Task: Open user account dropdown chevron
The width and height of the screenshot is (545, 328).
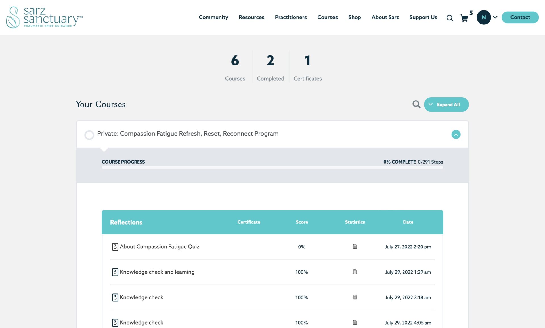Action: click(x=495, y=17)
